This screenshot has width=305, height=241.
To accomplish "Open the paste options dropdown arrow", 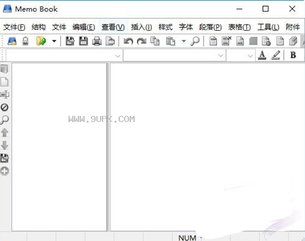I will 184,41.
